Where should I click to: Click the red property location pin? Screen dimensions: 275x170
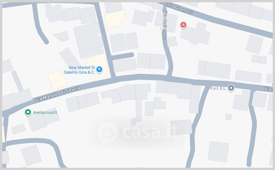click(183, 25)
